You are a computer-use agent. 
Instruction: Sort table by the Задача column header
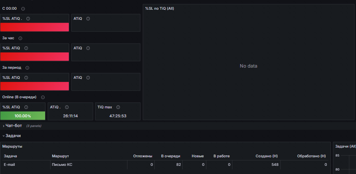point(10,156)
